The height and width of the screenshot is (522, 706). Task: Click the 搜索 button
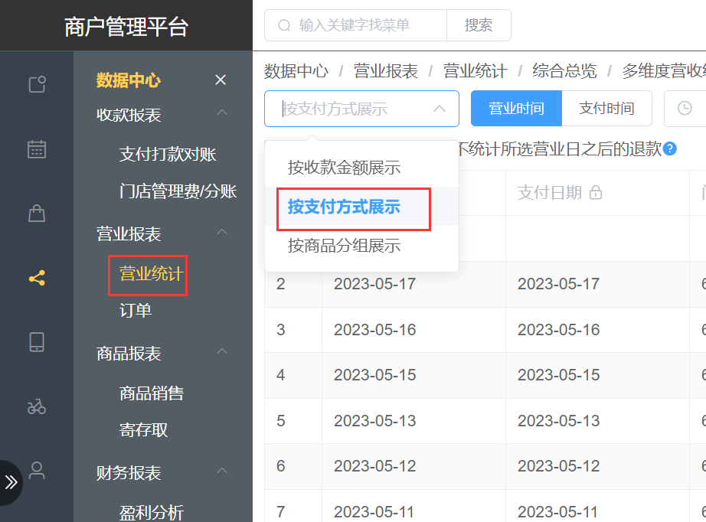click(479, 25)
